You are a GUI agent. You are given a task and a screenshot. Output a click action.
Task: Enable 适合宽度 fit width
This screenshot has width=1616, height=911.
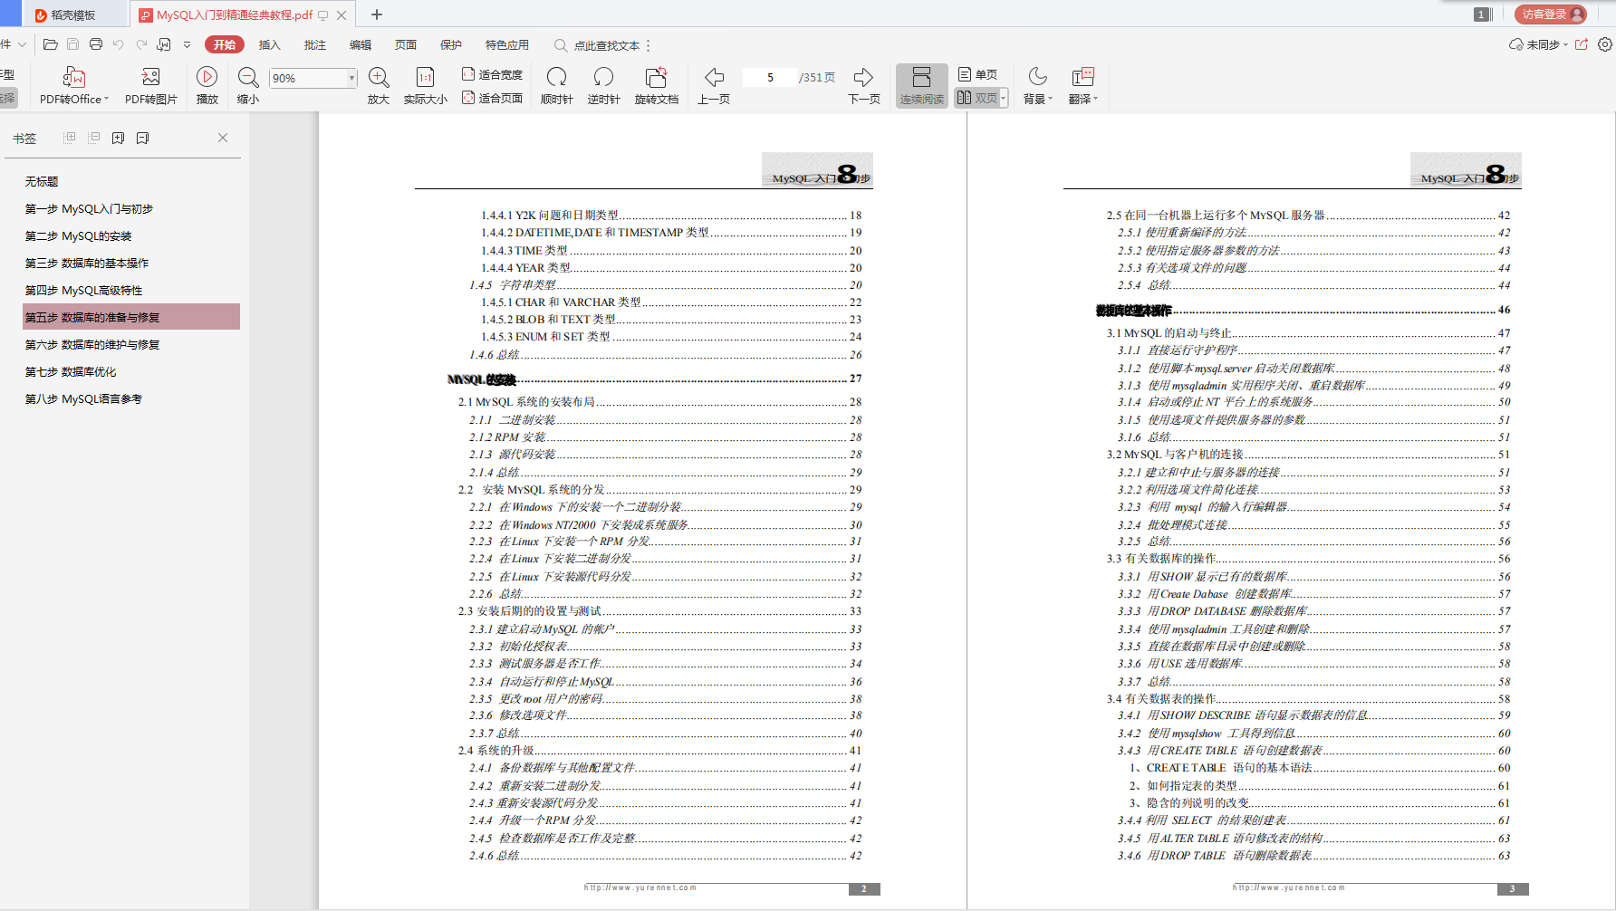coord(492,74)
